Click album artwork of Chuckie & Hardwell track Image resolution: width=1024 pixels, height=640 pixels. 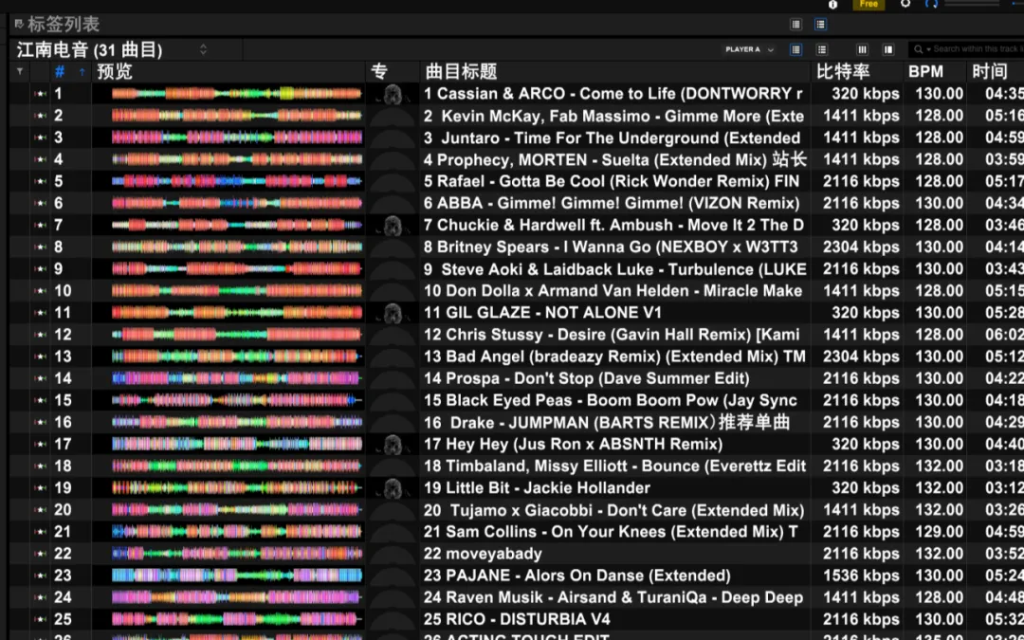pyautogui.click(x=393, y=226)
